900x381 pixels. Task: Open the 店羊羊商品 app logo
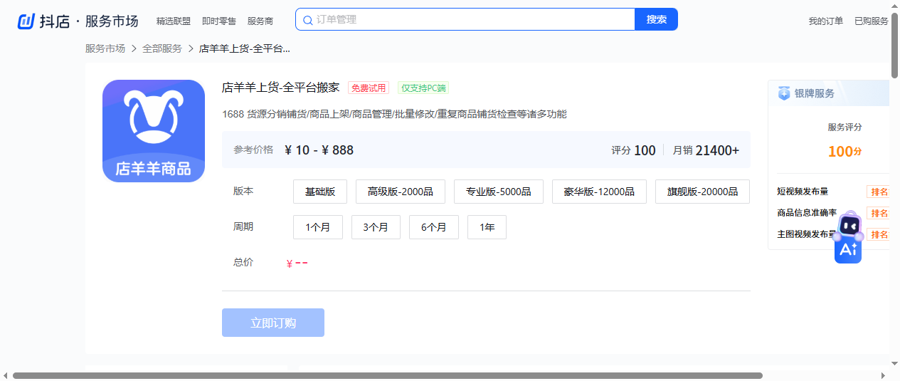[154, 131]
